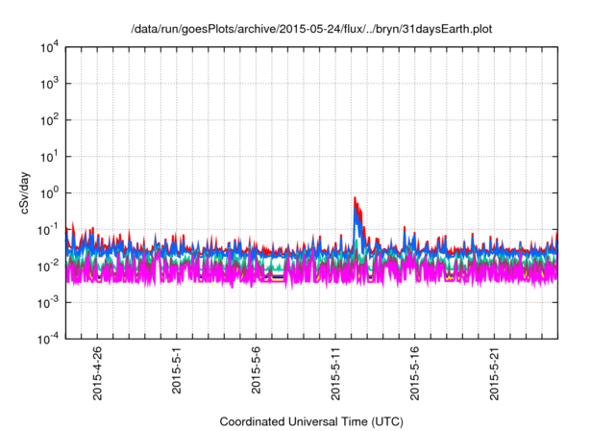615x431 pixels.
Task: Click the 10^3 y-axis tick label
Action: (x=50, y=84)
